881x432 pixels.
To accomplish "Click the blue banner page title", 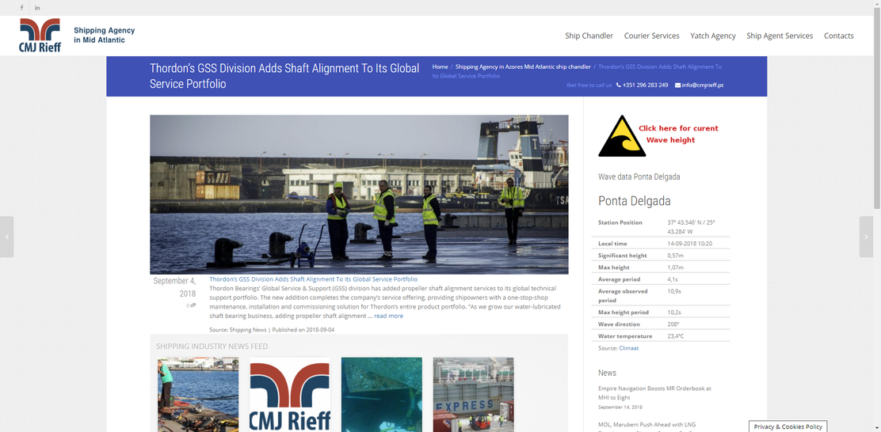I will pyautogui.click(x=284, y=76).
